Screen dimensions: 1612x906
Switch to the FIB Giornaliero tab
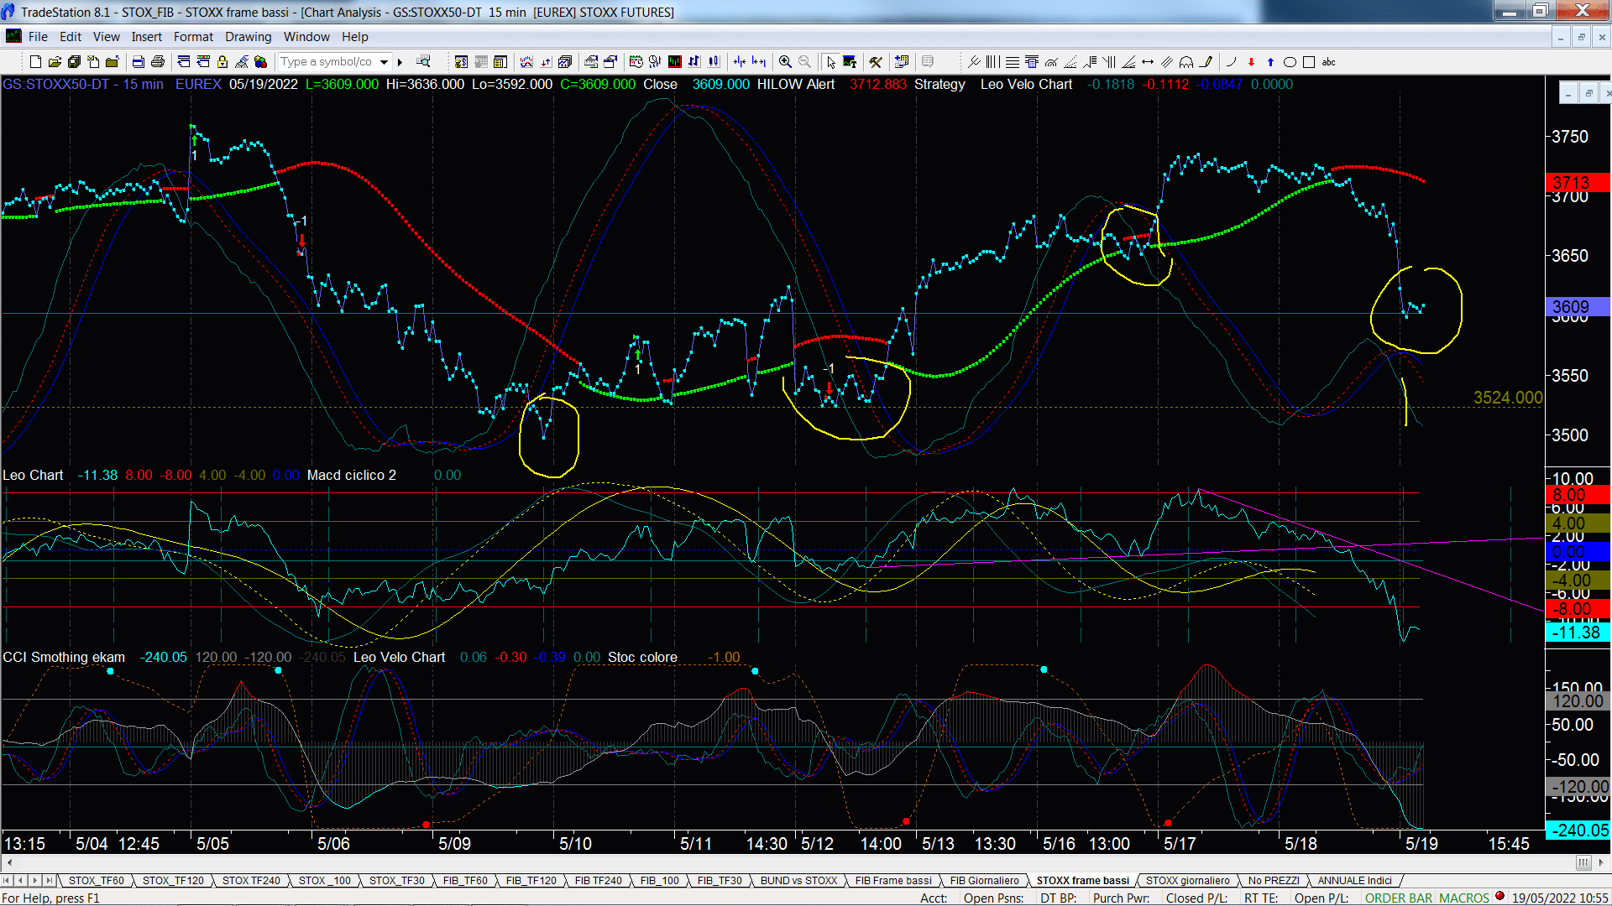click(x=984, y=881)
